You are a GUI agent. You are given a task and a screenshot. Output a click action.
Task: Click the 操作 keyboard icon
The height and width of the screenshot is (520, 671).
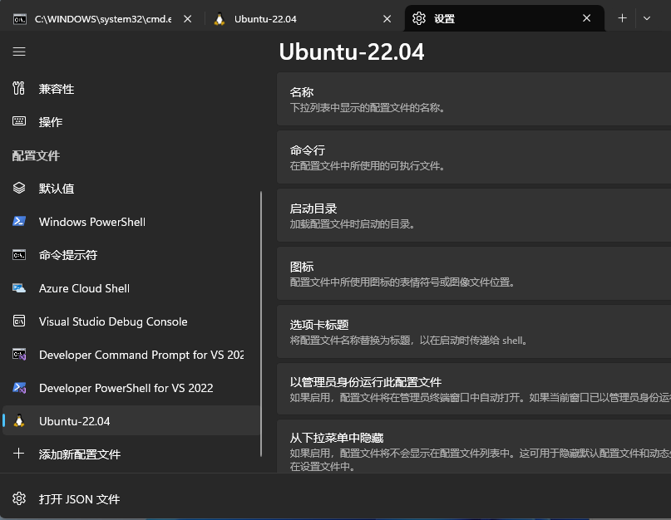pos(19,121)
